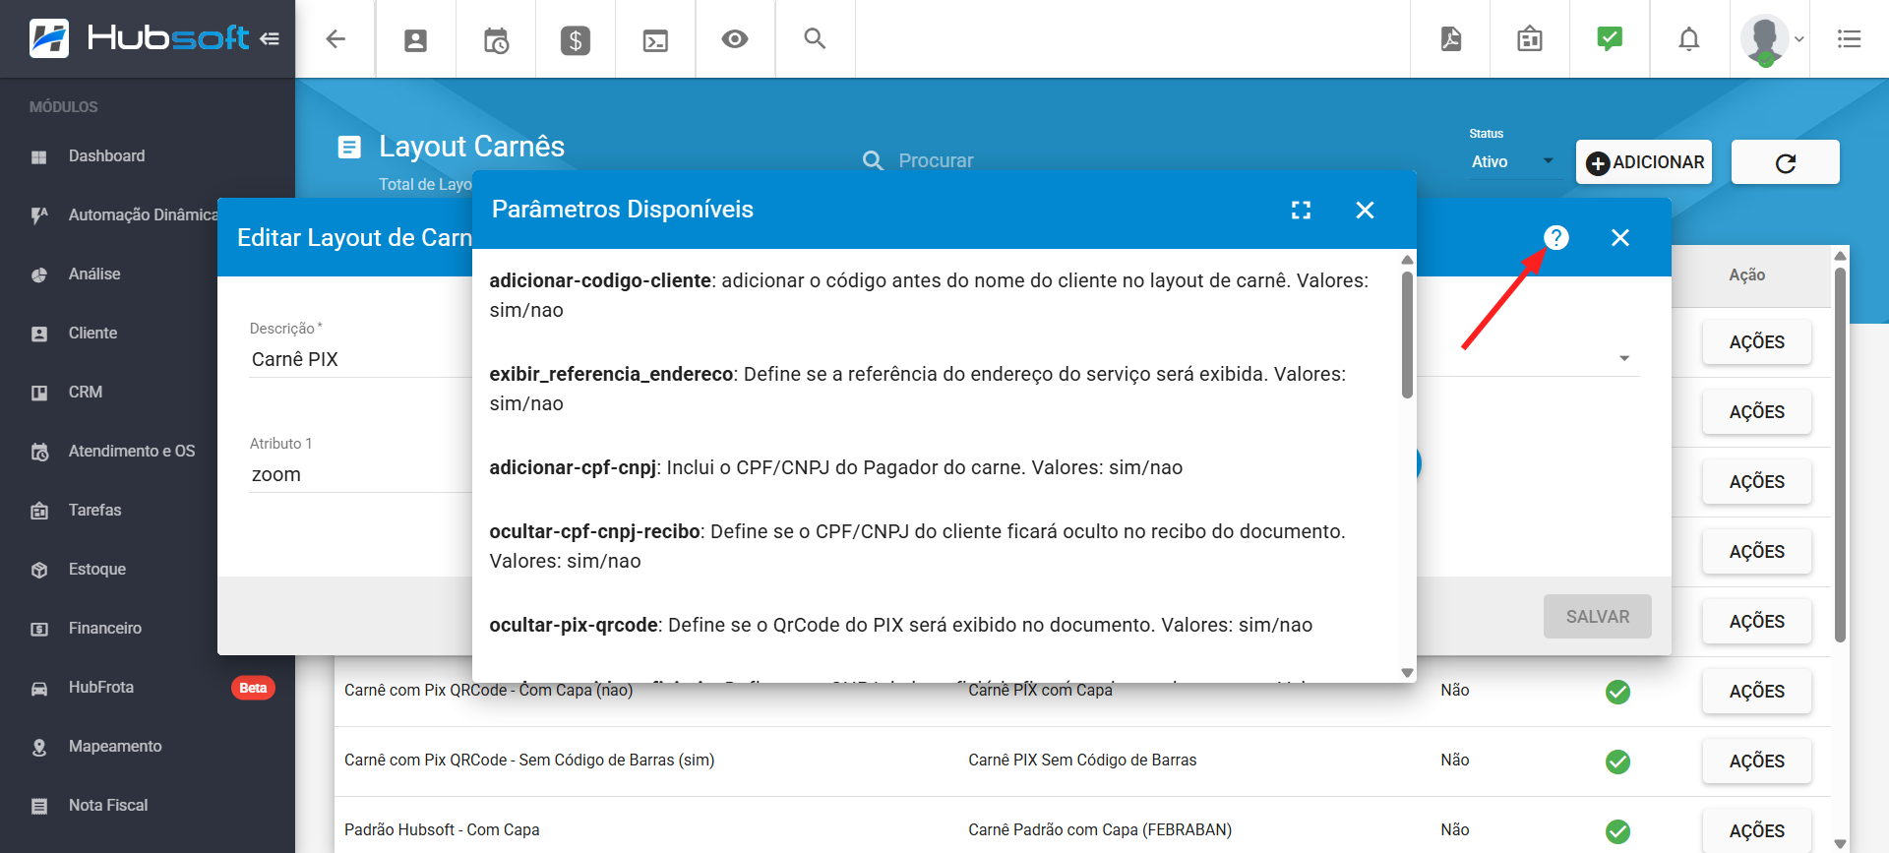Select the adicionar-codigo-cliente parameter text
This screenshot has width=1889, height=853.
(x=600, y=280)
